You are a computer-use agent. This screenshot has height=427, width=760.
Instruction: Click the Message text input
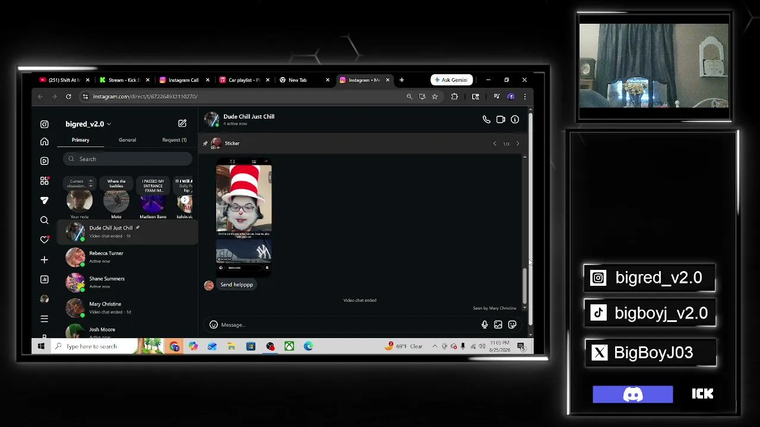coord(349,324)
